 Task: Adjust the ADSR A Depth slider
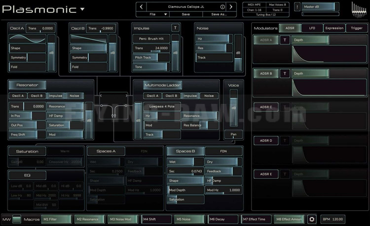(x=310, y=40)
